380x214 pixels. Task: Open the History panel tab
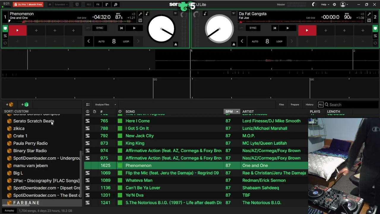pos(309,105)
